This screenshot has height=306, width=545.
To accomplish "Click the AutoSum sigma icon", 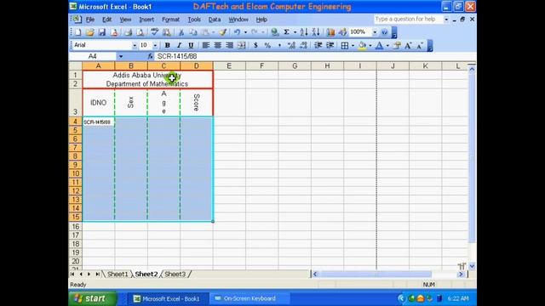I will 286,32.
